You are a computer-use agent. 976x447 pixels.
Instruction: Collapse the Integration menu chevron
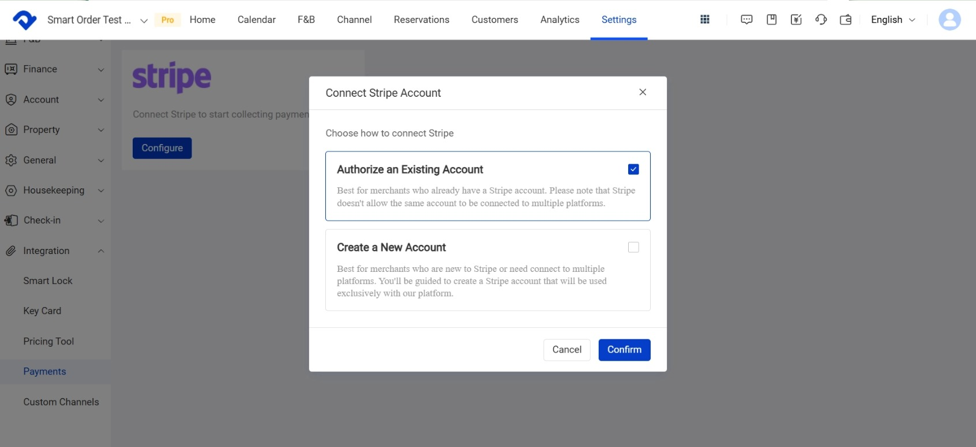101,251
